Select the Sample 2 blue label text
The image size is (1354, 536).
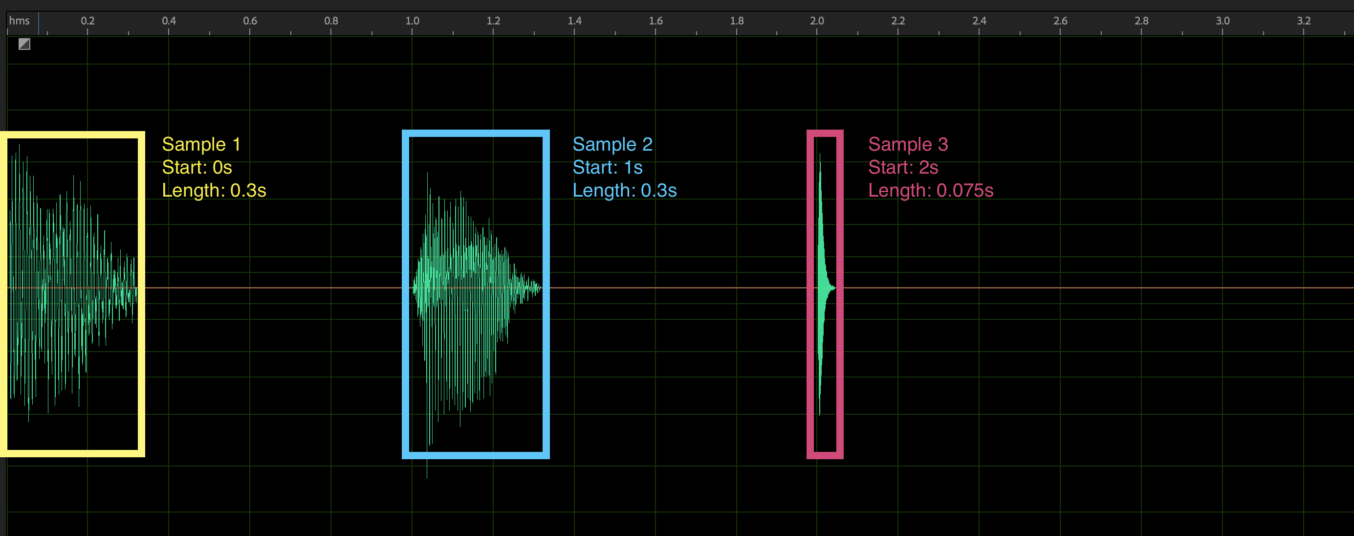click(613, 144)
